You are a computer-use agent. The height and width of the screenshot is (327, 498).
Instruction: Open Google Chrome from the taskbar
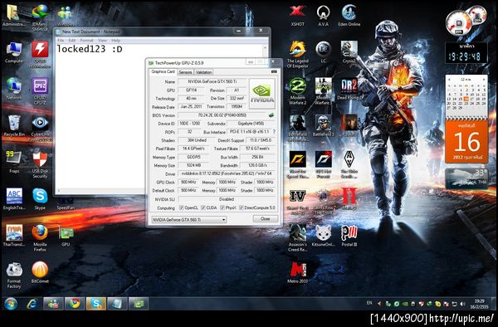click(x=75, y=304)
